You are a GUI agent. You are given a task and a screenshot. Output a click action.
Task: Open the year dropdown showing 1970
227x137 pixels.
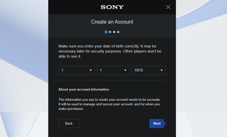pos(146,70)
